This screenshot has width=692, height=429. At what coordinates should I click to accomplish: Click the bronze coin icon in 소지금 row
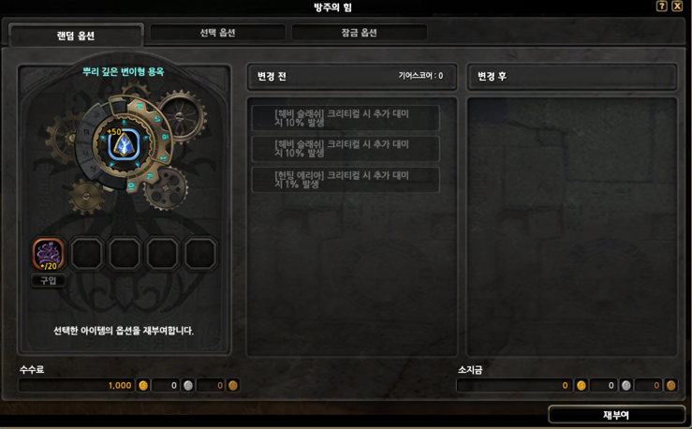pyautogui.click(x=670, y=385)
